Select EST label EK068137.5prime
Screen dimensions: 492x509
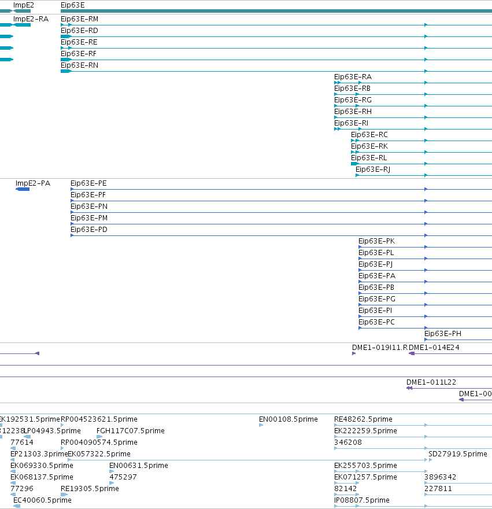(42, 477)
